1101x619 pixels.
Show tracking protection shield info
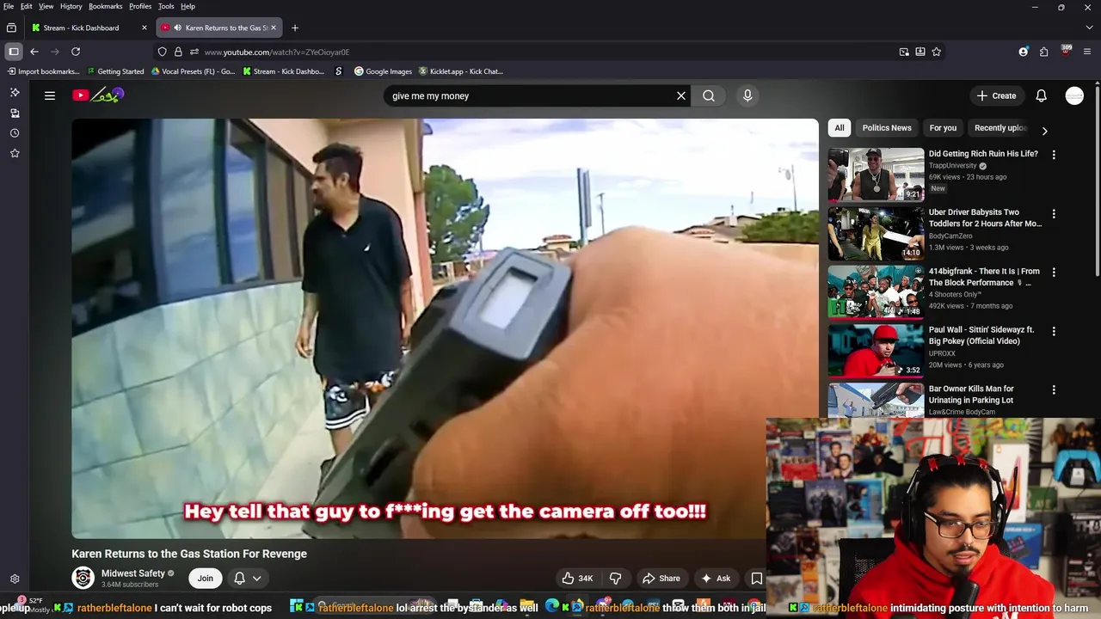tap(162, 52)
